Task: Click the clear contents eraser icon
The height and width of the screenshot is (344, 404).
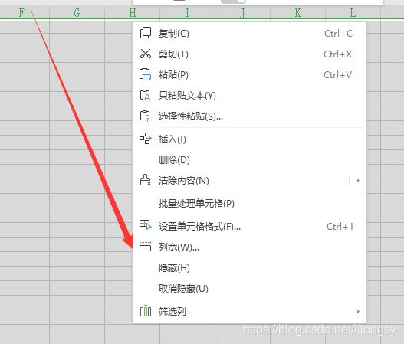Action: tap(146, 180)
